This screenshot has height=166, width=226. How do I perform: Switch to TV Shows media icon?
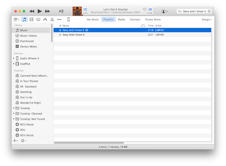[x=38, y=19]
